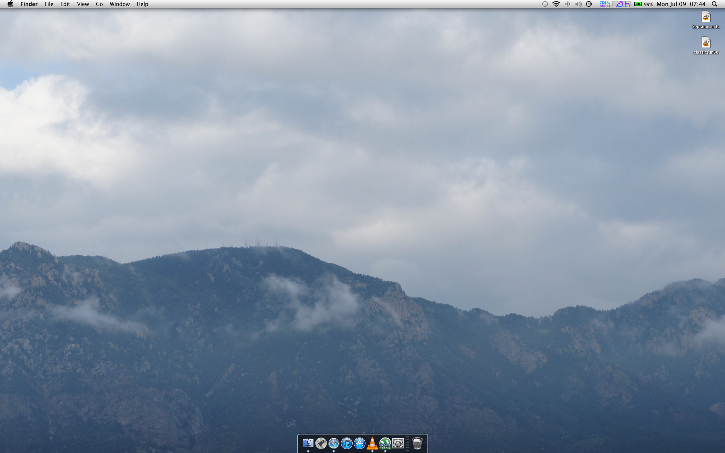
Task: Open the Go menu
Action: [x=99, y=4]
